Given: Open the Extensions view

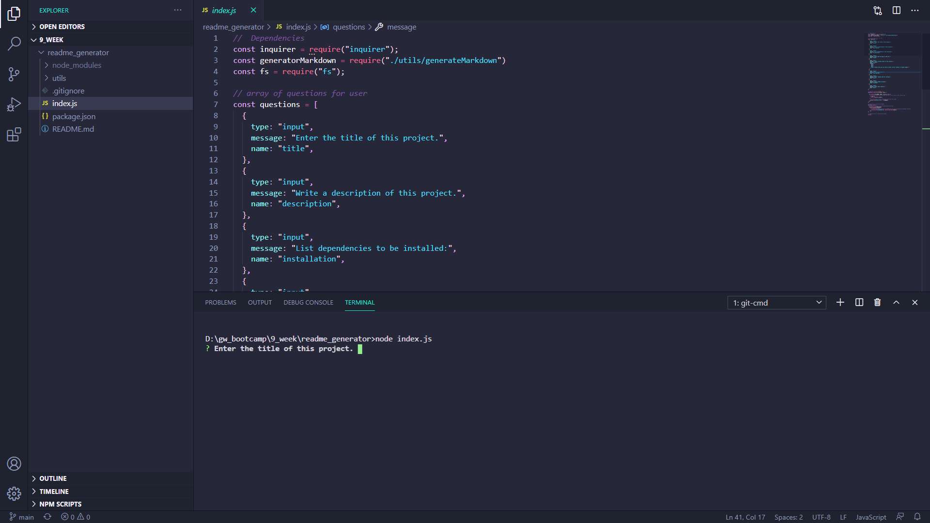Looking at the screenshot, I should pyautogui.click(x=14, y=135).
